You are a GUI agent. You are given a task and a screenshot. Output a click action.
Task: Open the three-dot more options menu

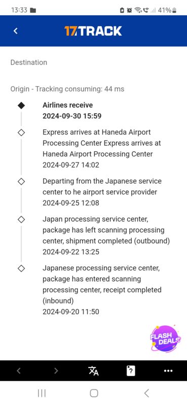coord(168,371)
